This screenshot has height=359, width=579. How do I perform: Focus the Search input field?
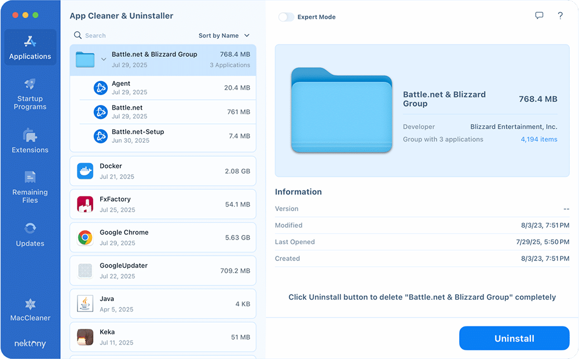(96, 35)
